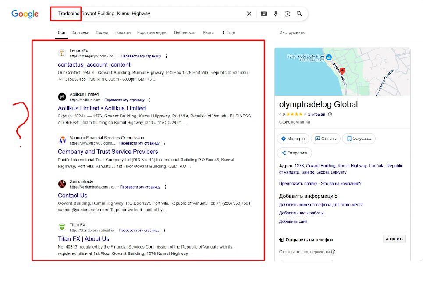Click the rating info icon near 2 отзыва

point(330,114)
